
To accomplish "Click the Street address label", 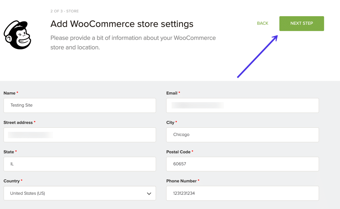I will (x=18, y=122).
